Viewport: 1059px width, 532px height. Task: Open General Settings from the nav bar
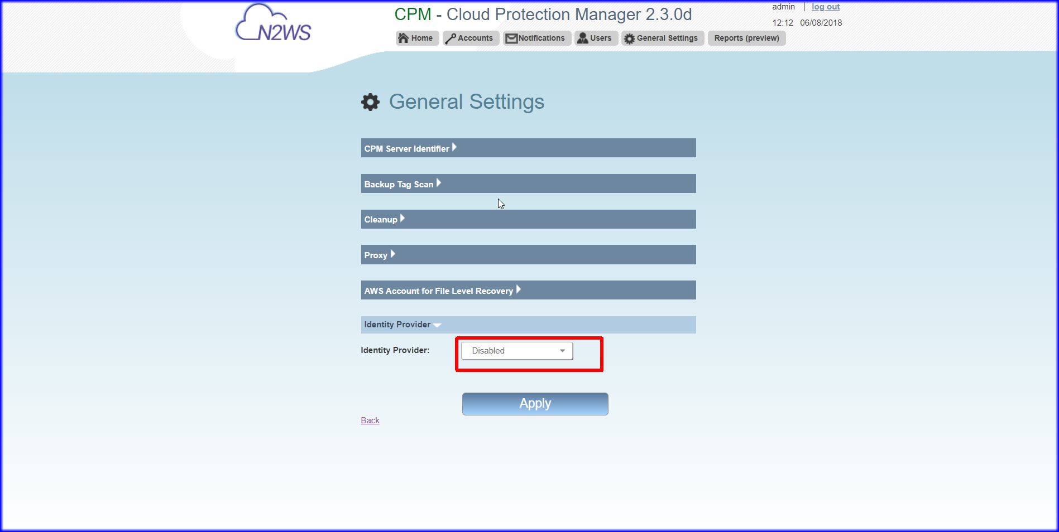(663, 38)
